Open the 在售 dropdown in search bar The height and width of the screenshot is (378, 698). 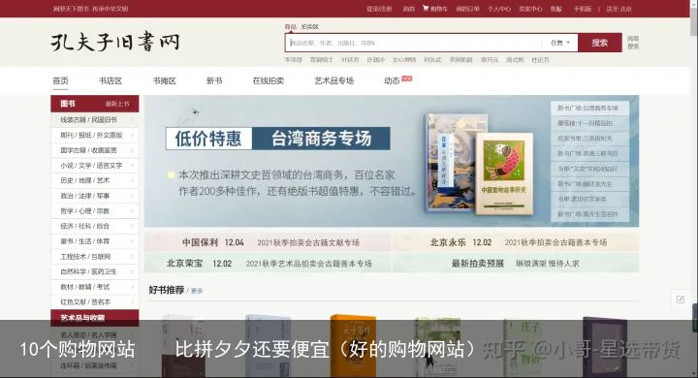(560, 43)
